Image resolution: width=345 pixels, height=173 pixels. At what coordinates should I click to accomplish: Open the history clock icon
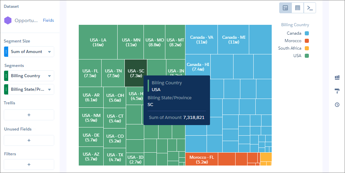[337, 105]
